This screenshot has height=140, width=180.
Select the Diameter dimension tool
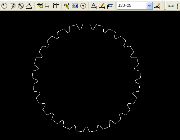tap(21, 6)
